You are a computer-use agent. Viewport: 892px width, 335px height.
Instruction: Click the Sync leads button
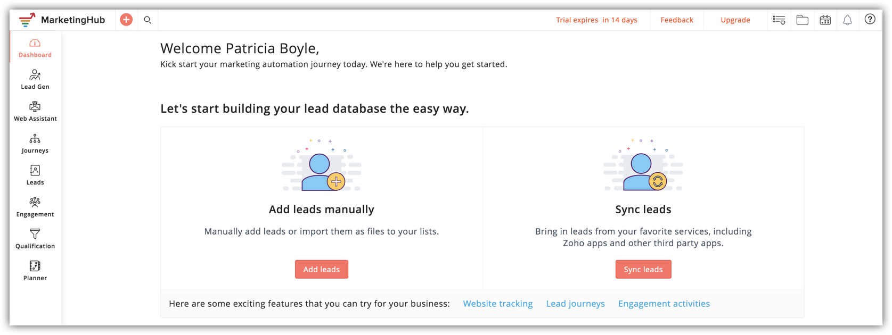[x=643, y=269]
